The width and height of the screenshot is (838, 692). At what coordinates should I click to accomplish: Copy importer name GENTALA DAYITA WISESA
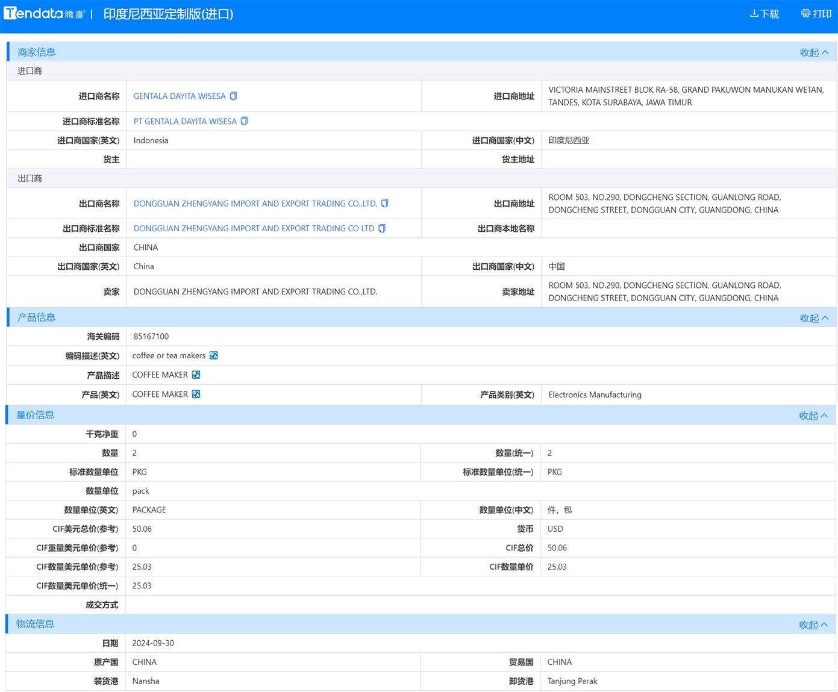click(234, 96)
